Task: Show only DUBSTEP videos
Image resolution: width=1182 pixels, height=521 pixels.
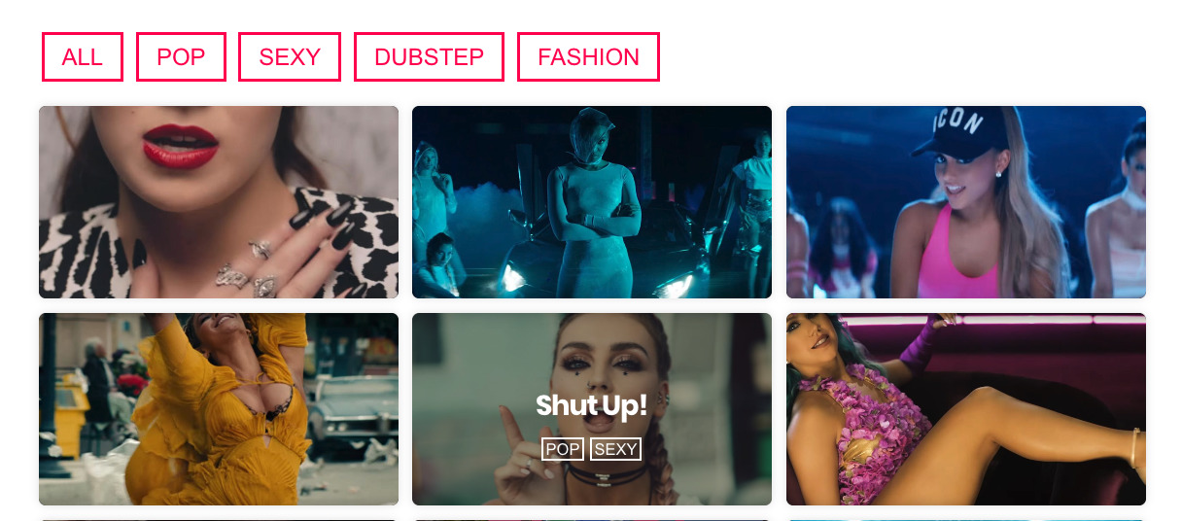Action: pyautogui.click(x=429, y=57)
